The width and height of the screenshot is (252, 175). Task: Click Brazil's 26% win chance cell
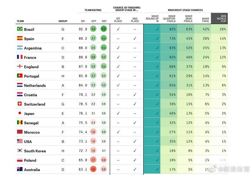[223, 29]
